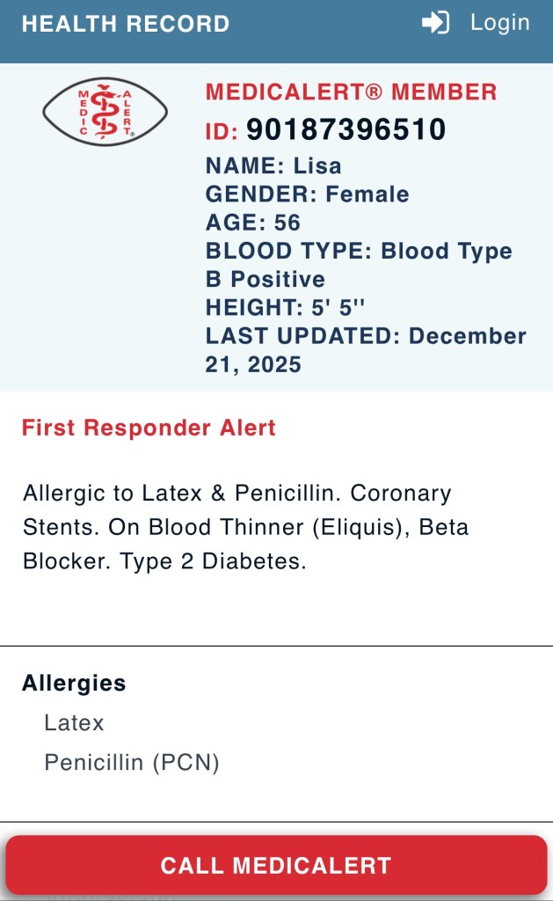553x901 pixels.
Task: Click the LAST UPDATED date text
Action: [365, 349]
